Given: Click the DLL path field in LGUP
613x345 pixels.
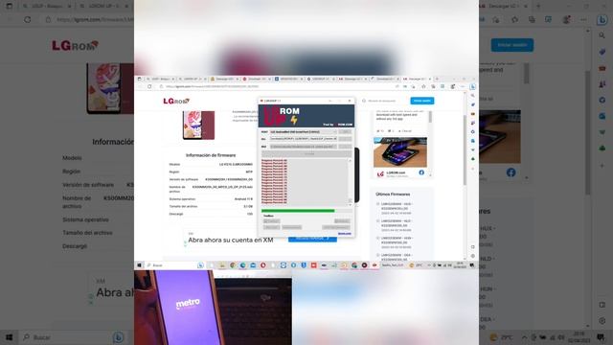Looking at the screenshot, I should pos(303,139).
